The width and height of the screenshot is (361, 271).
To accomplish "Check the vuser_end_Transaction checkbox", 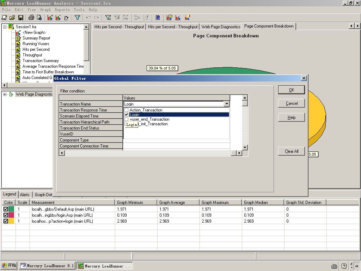I will click(127, 119).
